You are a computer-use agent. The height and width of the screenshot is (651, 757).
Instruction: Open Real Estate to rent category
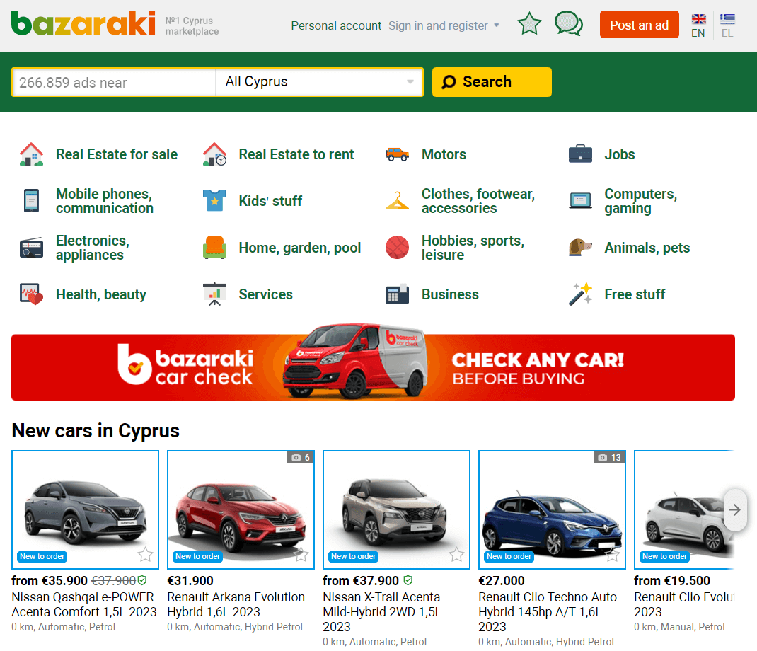(296, 154)
